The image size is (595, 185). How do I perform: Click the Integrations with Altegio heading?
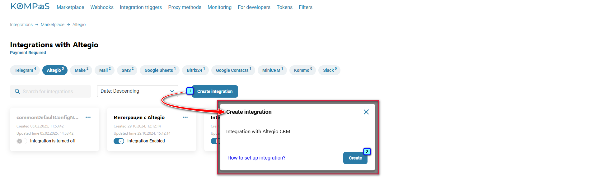[54, 45]
